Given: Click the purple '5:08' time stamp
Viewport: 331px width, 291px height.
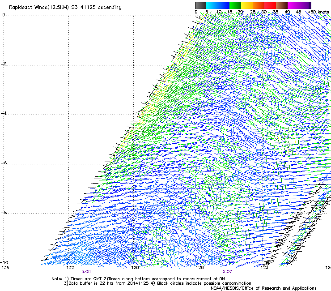Looking at the screenshot, I should pos(86,272).
